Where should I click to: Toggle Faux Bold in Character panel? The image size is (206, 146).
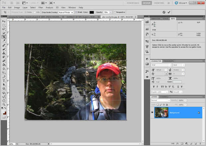[154, 87]
